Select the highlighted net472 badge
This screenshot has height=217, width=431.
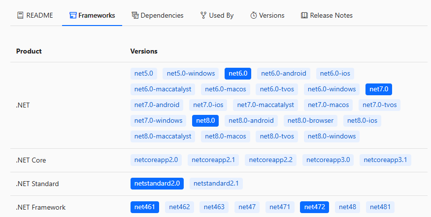click(x=314, y=207)
